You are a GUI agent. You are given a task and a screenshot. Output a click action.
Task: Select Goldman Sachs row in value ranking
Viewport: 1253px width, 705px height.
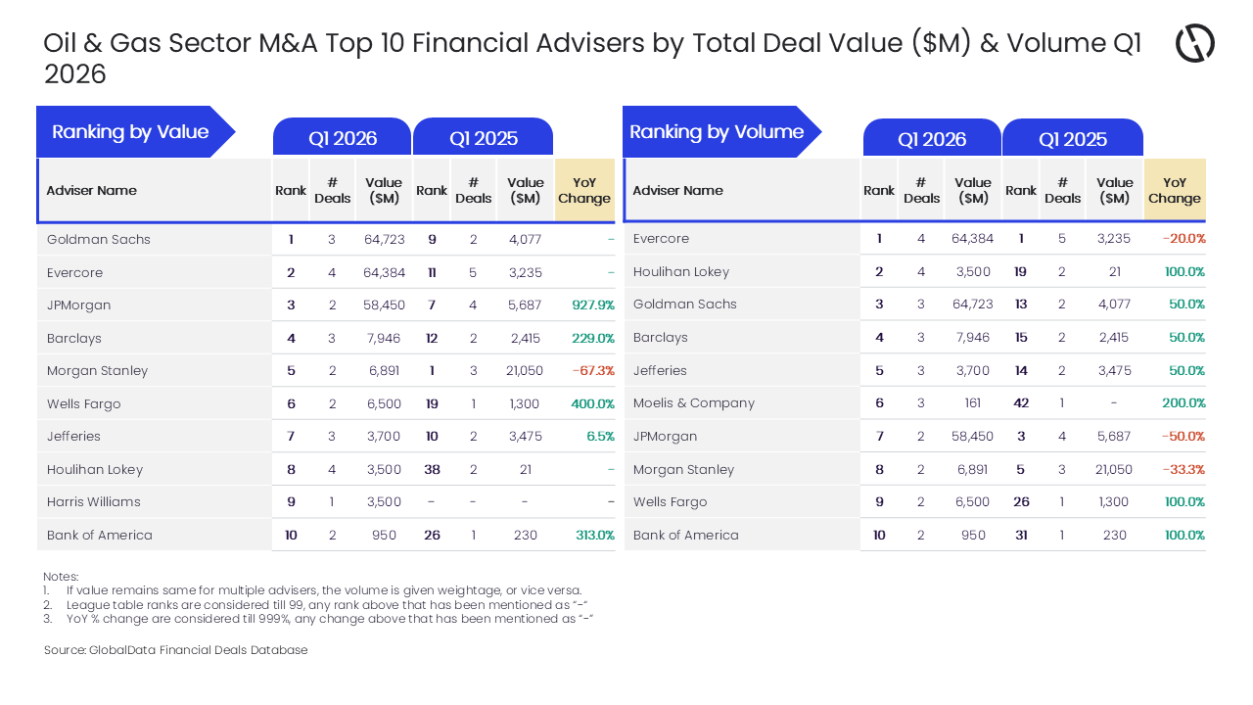click(x=99, y=239)
